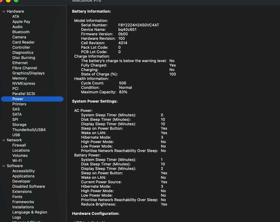Select ATA in the sidebar
Image resolution: width=280 pixels, height=222 pixels.
pyautogui.click(x=16, y=17)
